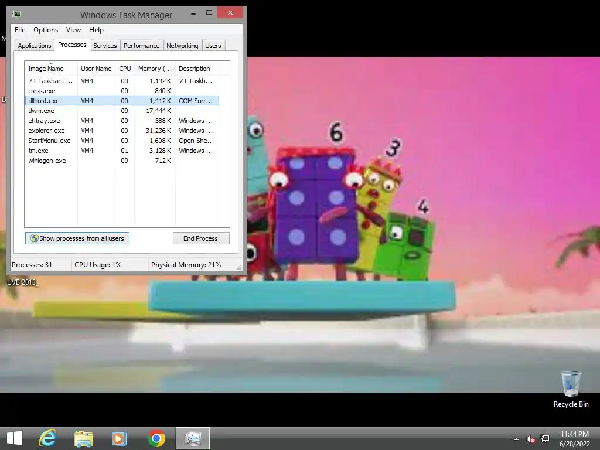Sort by Memory column header
600x450 pixels.
coord(155,69)
